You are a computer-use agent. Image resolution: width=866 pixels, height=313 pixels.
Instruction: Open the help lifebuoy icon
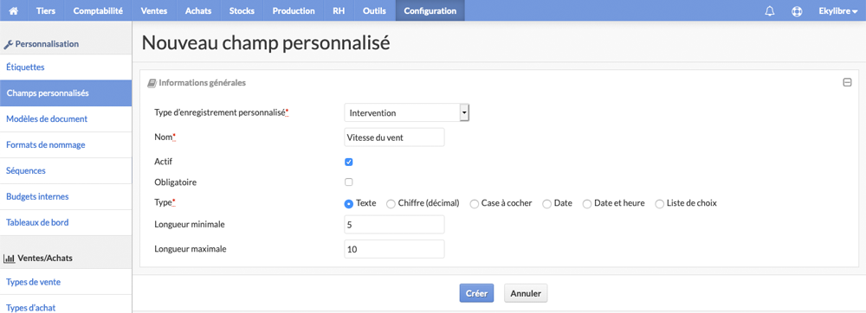coord(797,11)
